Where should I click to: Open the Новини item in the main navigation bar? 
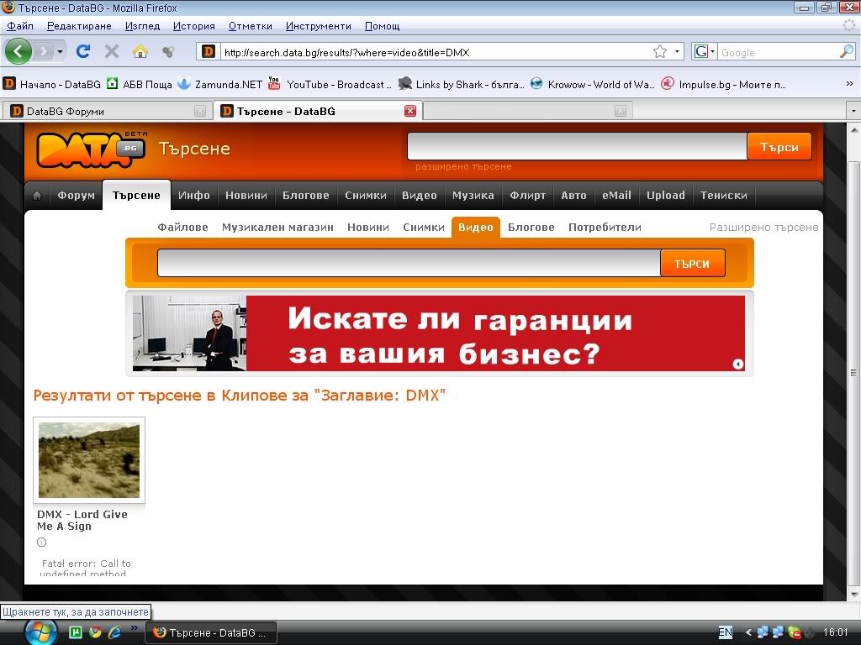(x=246, y=195)
